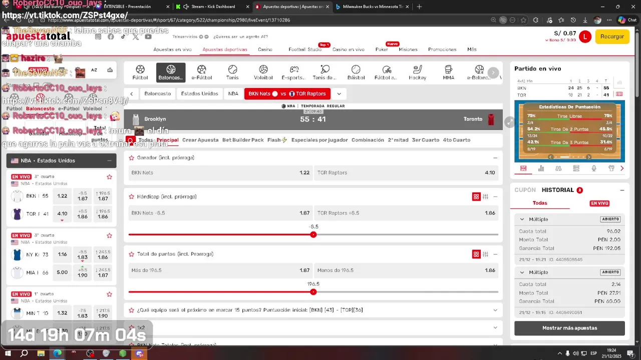Click Mostrar más apuestas button
Image resolution: width=641 pixels, height=360 pixels.
tap(569, 328)
